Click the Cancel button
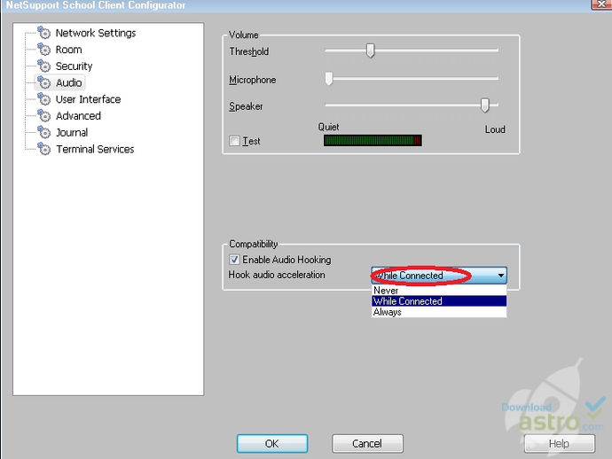This screenshot has height=459, width=612. (x=367, y=443)
